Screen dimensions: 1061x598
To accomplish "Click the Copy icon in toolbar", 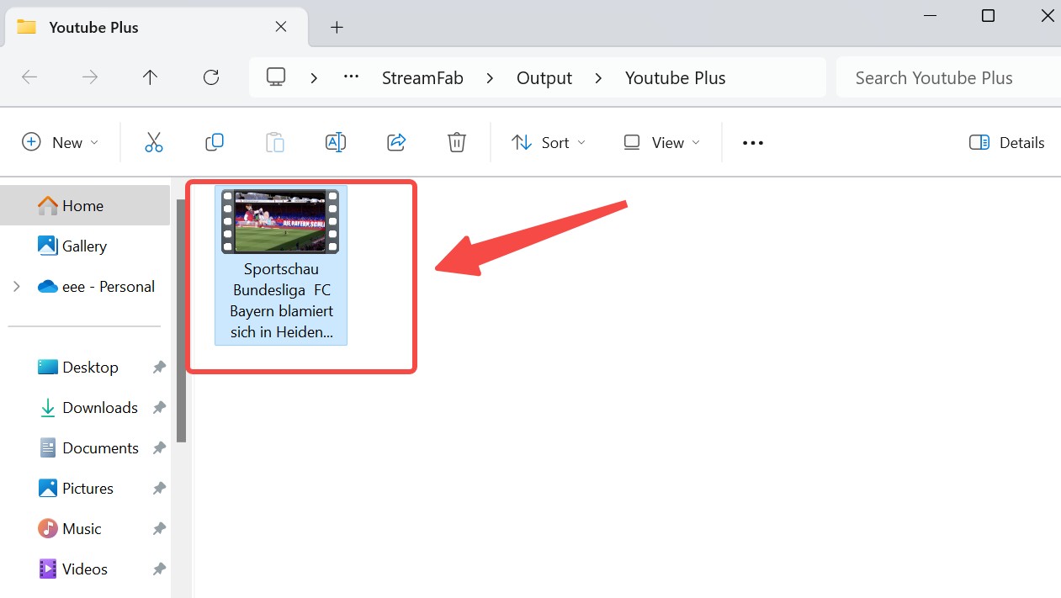I will (x=215, y=142).
